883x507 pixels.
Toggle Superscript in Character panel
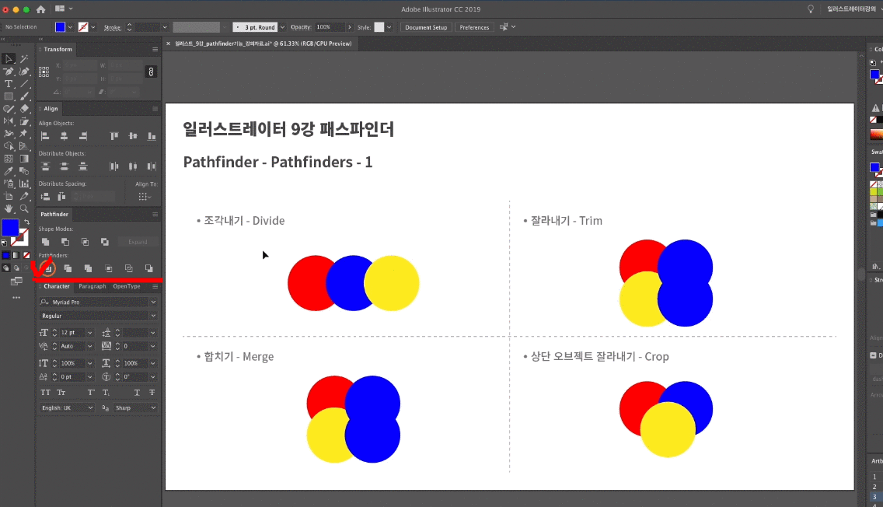tap(91, 392)
